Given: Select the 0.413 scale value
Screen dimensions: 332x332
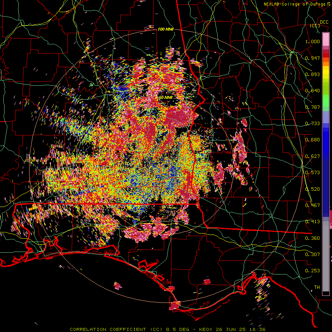Looking at the screenshot, I should tap(312, 222).
